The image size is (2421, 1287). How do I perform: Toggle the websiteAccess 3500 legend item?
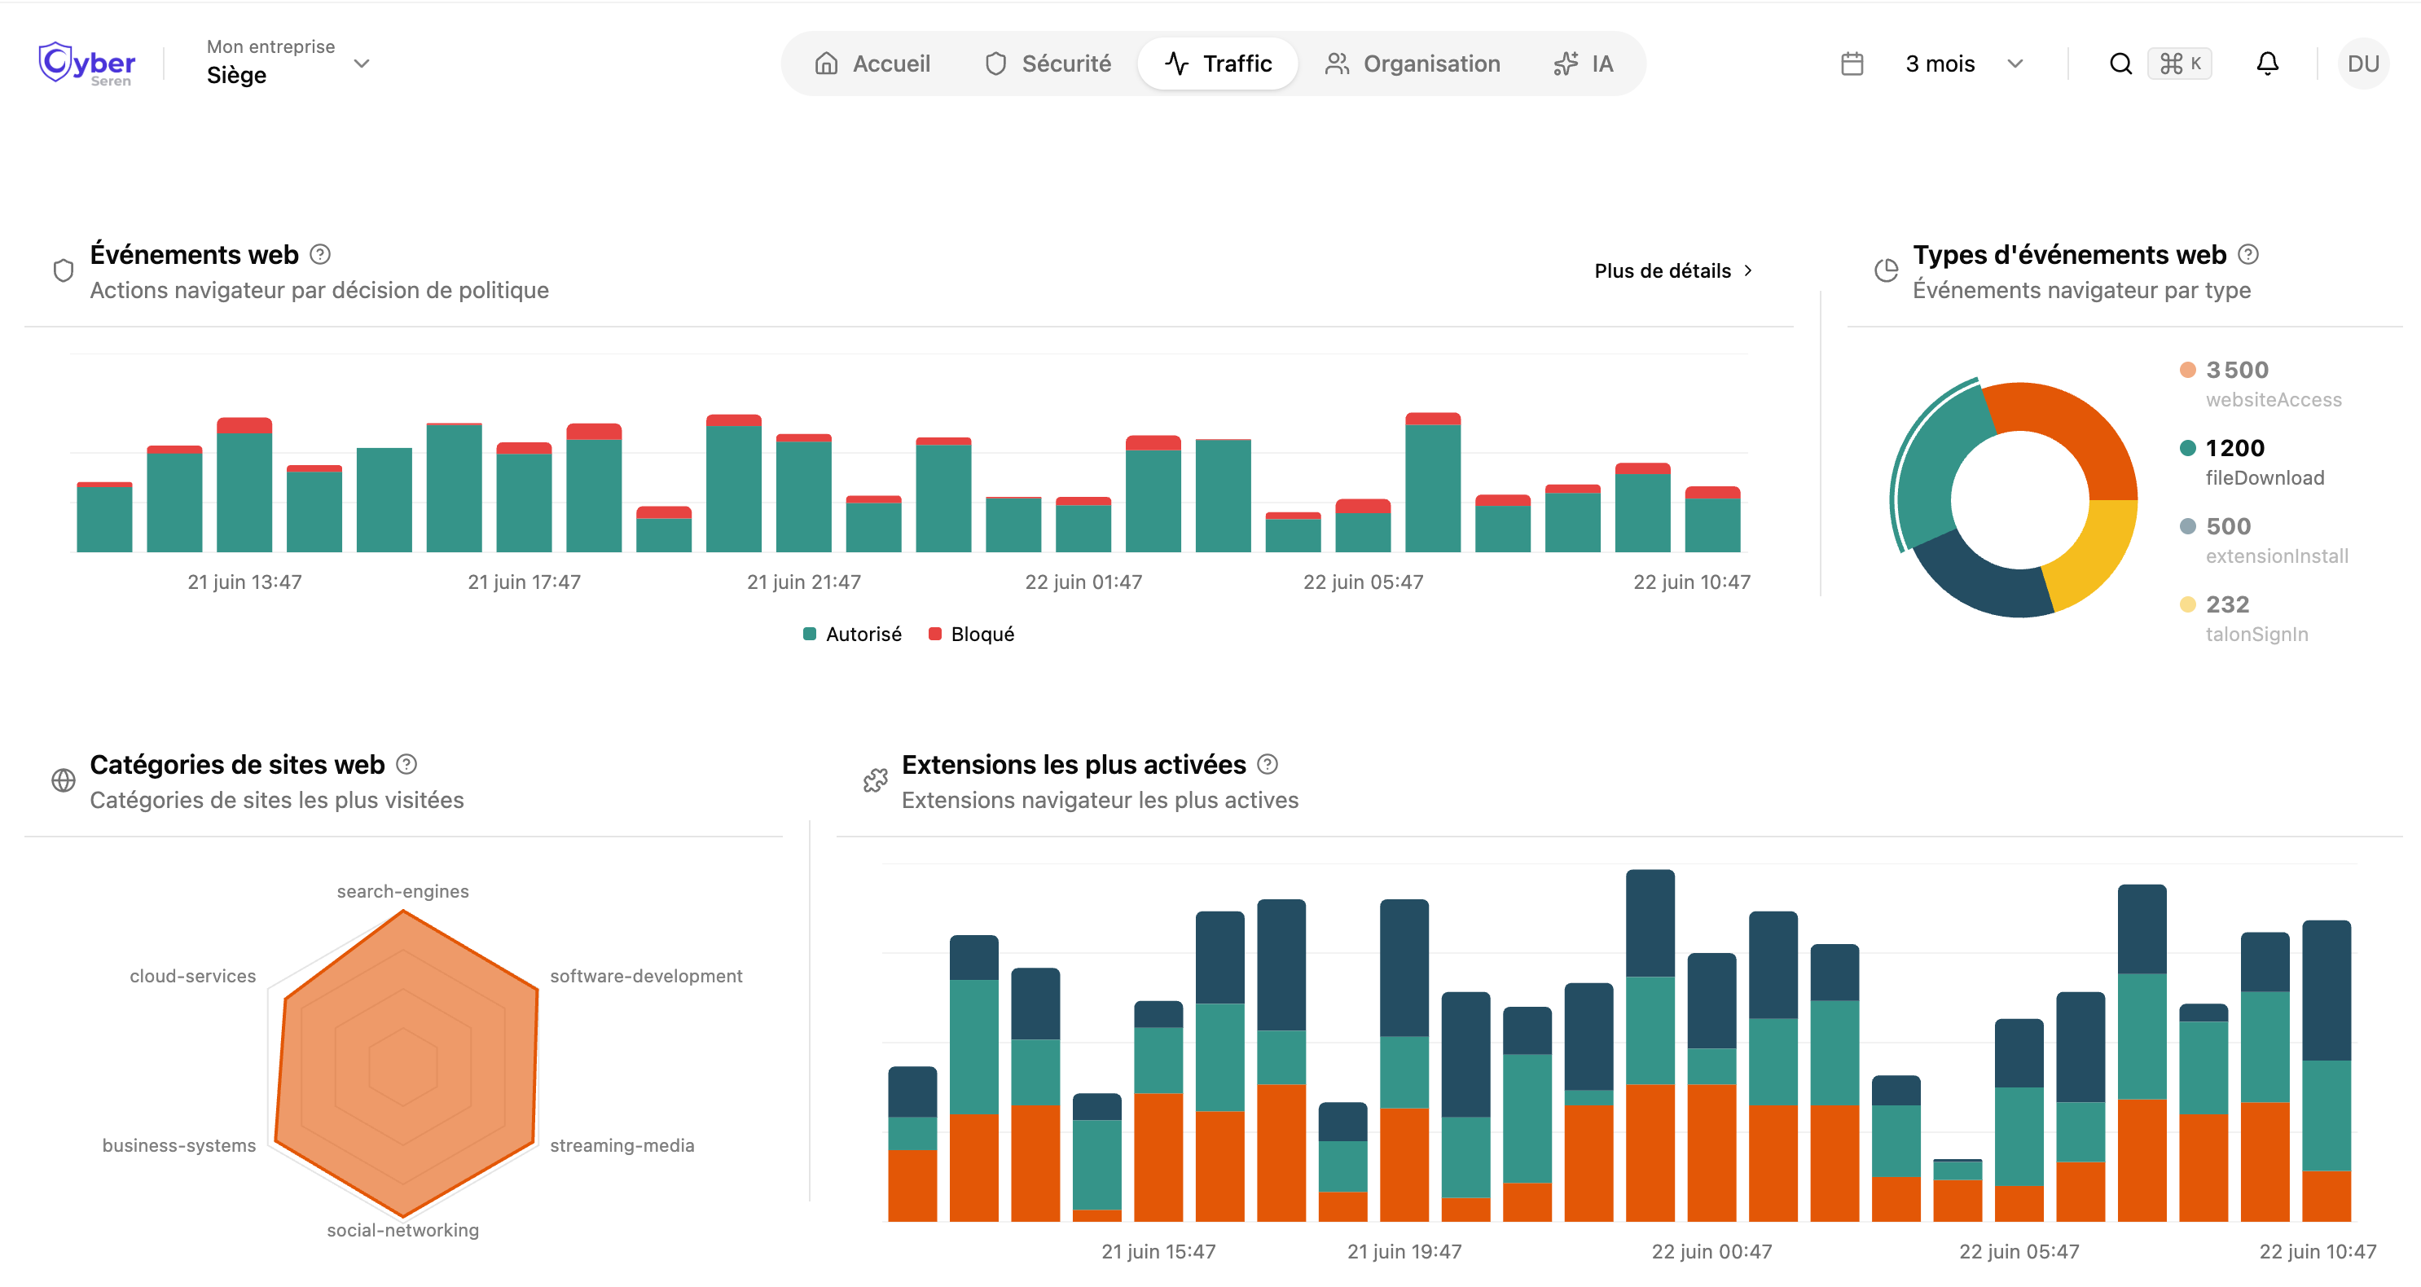pos(2261,384)
